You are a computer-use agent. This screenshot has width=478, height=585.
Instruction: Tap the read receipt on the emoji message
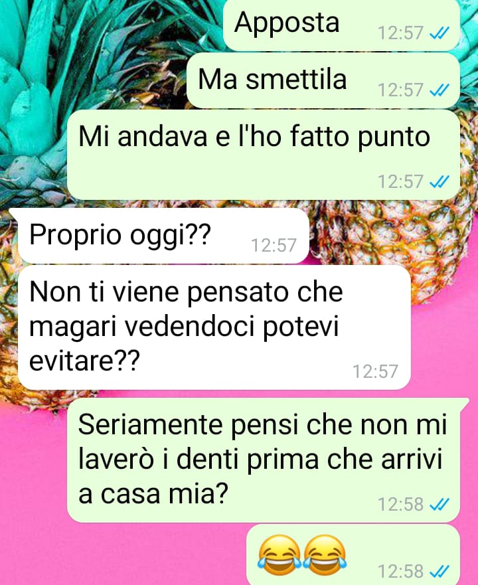click(439, 571)
